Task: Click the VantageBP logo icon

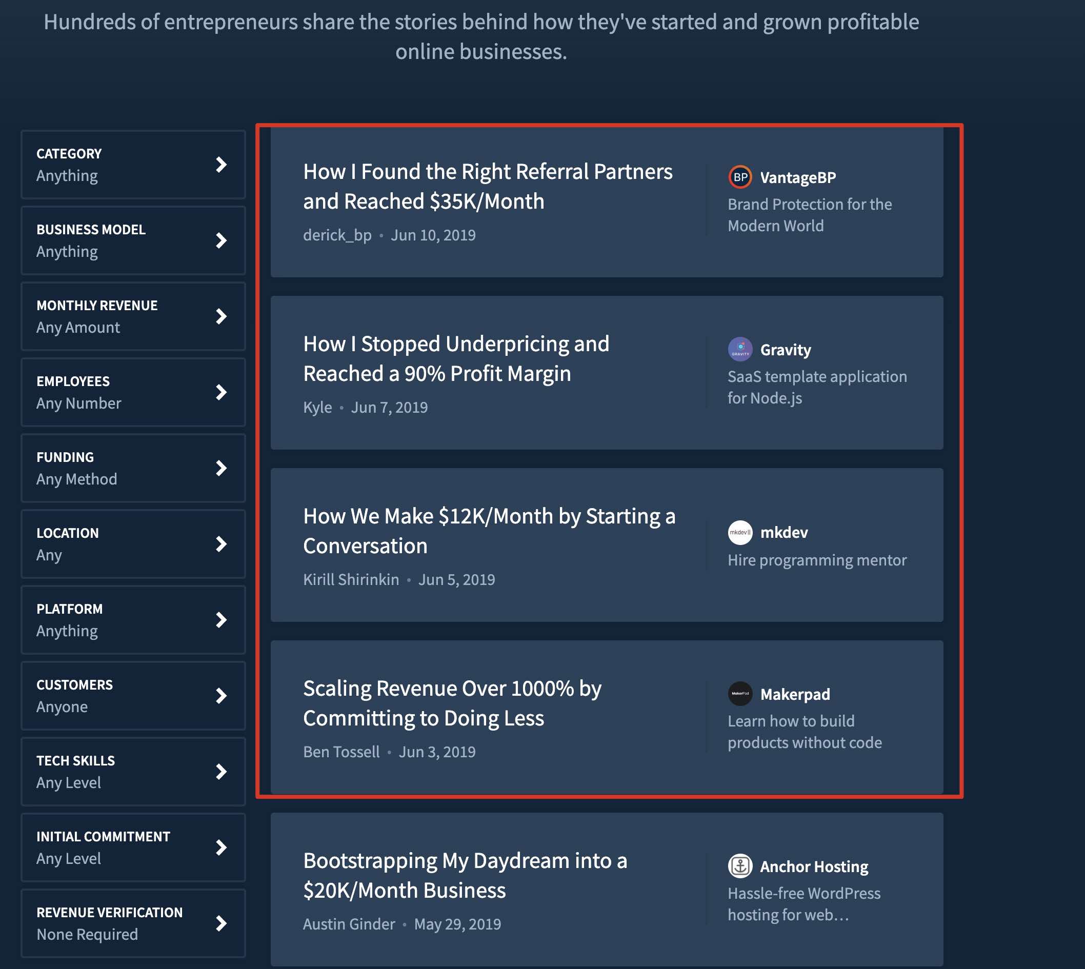Action: (739, 177)
